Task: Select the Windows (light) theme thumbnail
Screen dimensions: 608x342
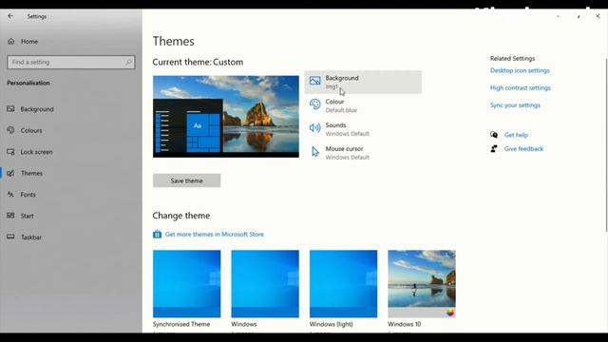Action: pos(343,284)
